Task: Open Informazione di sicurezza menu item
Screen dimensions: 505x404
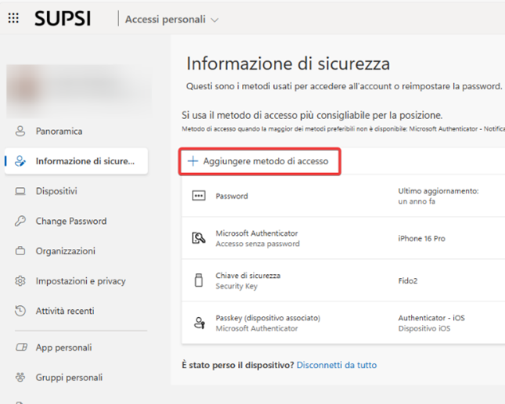Action: (85, 161)
